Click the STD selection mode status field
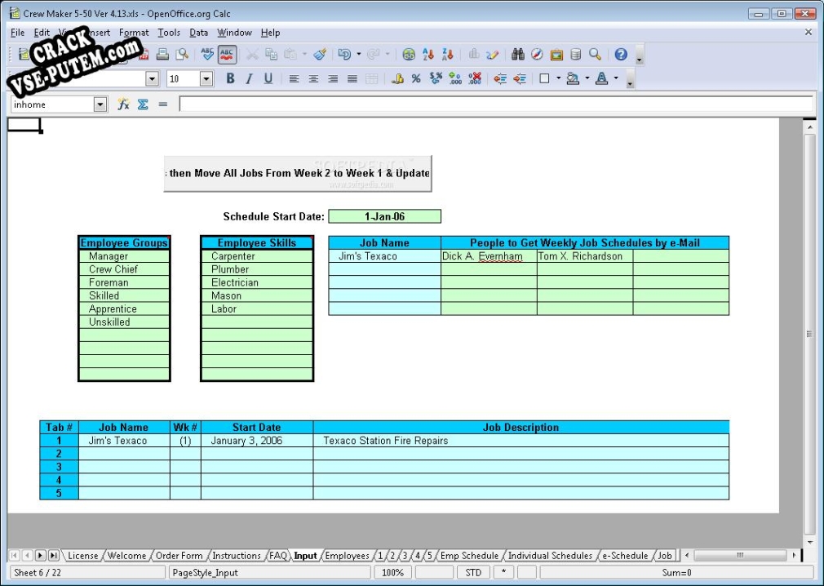This screenshot has height=586, width=824. [x=473, y=572]
